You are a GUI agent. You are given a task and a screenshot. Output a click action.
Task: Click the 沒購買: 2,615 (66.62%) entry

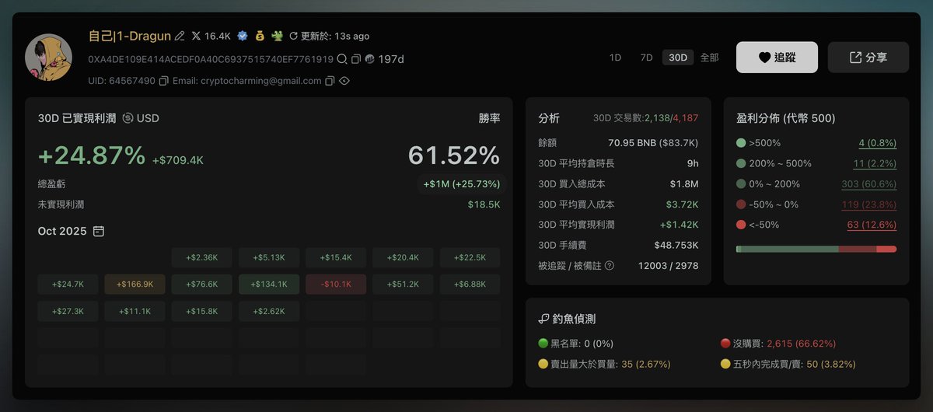(778, 343)
